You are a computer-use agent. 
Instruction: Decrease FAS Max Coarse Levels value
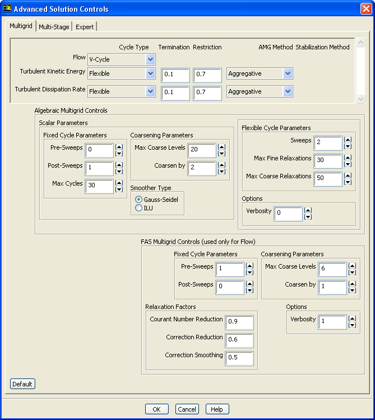[352, 273]
